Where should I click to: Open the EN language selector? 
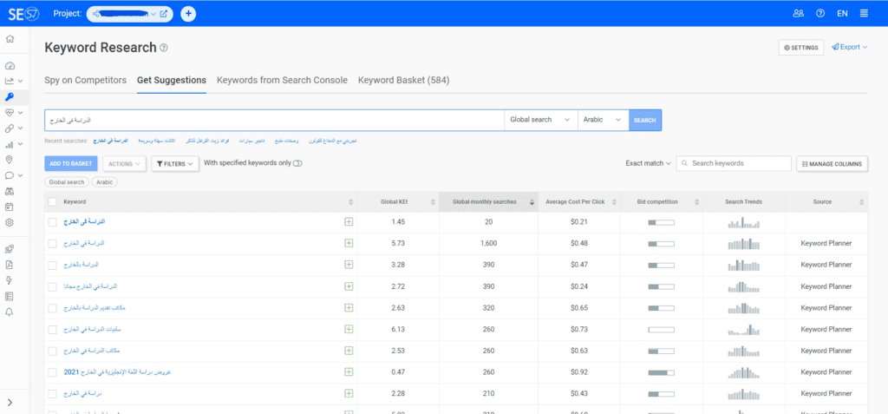pos(842,14)
